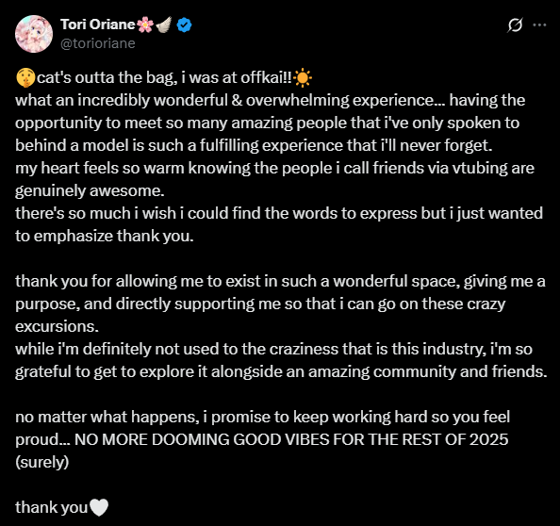Click the '(surely)' text
Viewport: 560px width, 526px height.
[x=41, y=463]
